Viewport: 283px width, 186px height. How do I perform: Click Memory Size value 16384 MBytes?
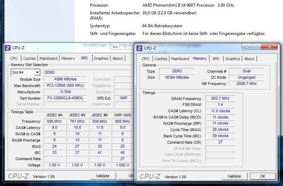click(177, 78)
